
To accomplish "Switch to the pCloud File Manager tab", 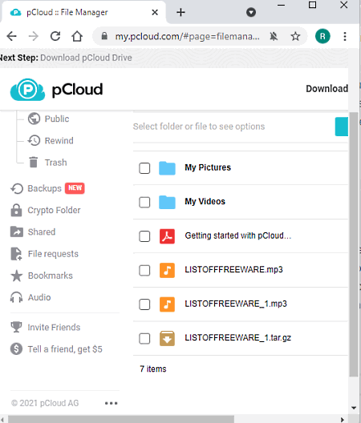I will tap(83, 12).
